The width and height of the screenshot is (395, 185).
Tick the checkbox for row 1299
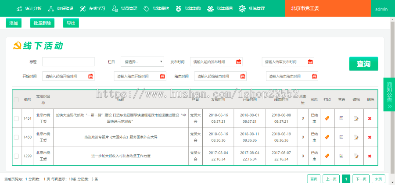(x=17, y=156)
